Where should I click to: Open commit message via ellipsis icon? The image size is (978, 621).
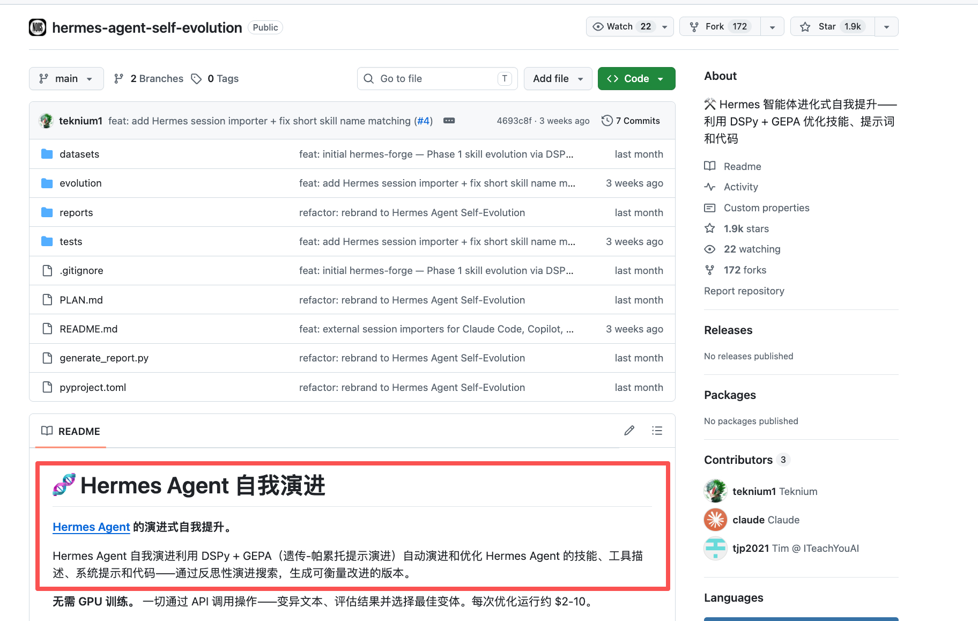pyautogui.click(x=449, y=121)
